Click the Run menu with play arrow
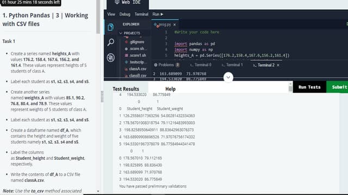The height and width of the screenshot is (195, 348). 158,14
